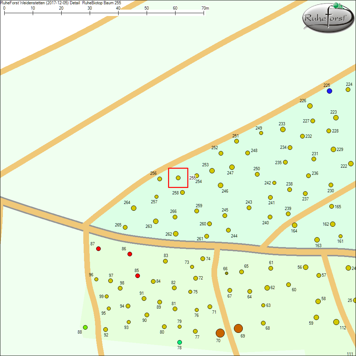Select yellow tree marker 247
This screenshot has width=356, height=356.
pos(232,167)
